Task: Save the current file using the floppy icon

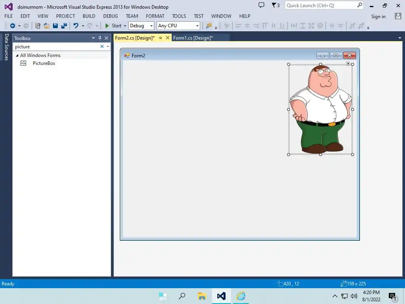Action: tap(55, 26)
